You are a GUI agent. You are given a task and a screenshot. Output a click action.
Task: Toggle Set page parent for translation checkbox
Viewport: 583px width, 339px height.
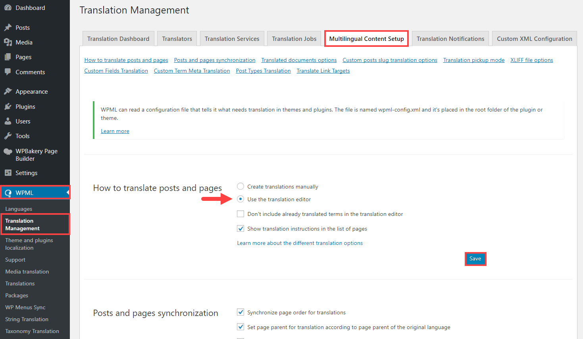[241, 327]
